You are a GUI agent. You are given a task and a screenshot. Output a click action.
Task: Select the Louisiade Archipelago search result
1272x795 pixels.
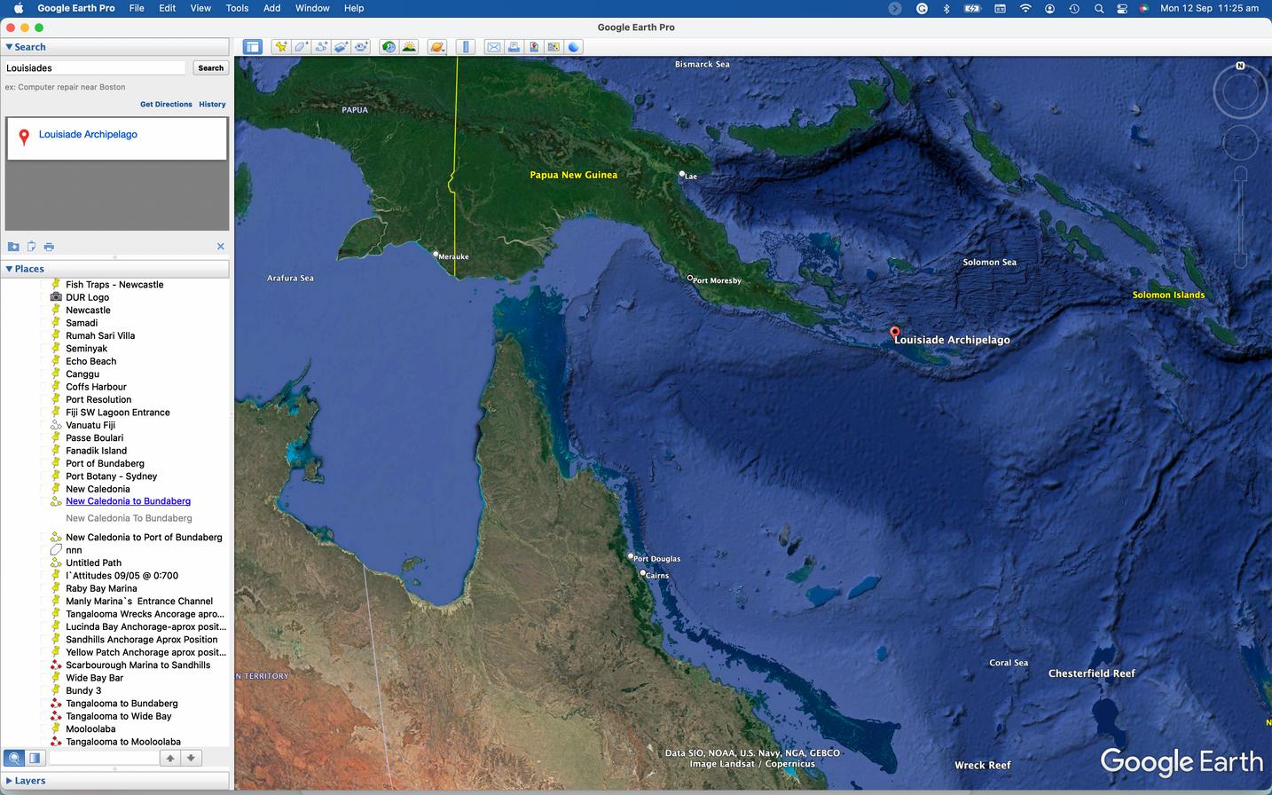tap(88, 135)
